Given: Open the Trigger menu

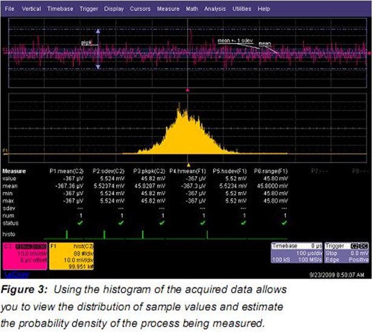Looking at the screenshot, I should coord(88,10).
